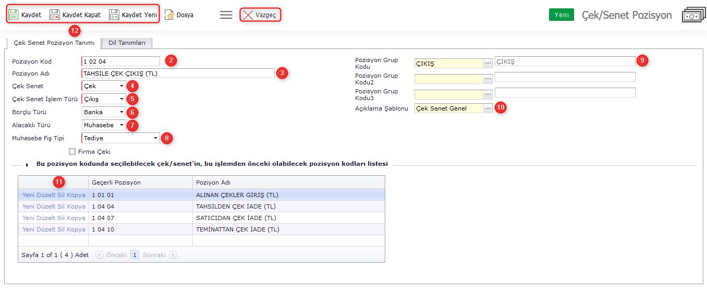Viewport: 707px width, 293px height.
Task: Click the Vazgeç cancel X icon
Action: pyautogui.click(x=249, y=15)
